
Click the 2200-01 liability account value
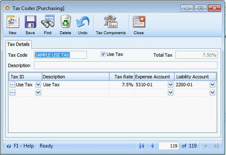tap(184, 85)
